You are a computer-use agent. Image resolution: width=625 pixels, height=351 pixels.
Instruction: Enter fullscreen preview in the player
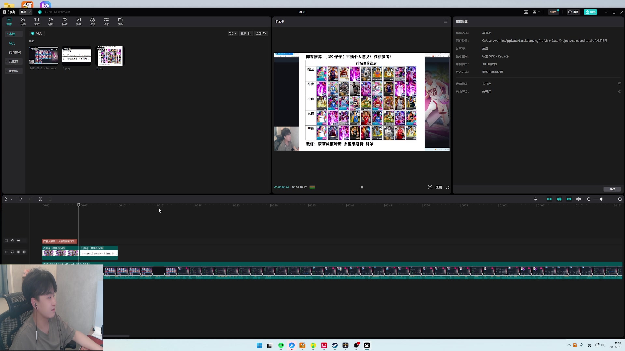(x=448, y=187)
